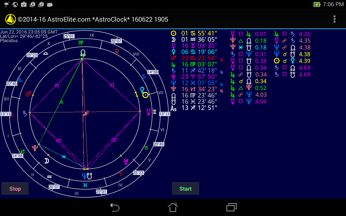The image size is (346, 216).
Task: Select the orange Leo sign glyph
Action: point(117,51)
